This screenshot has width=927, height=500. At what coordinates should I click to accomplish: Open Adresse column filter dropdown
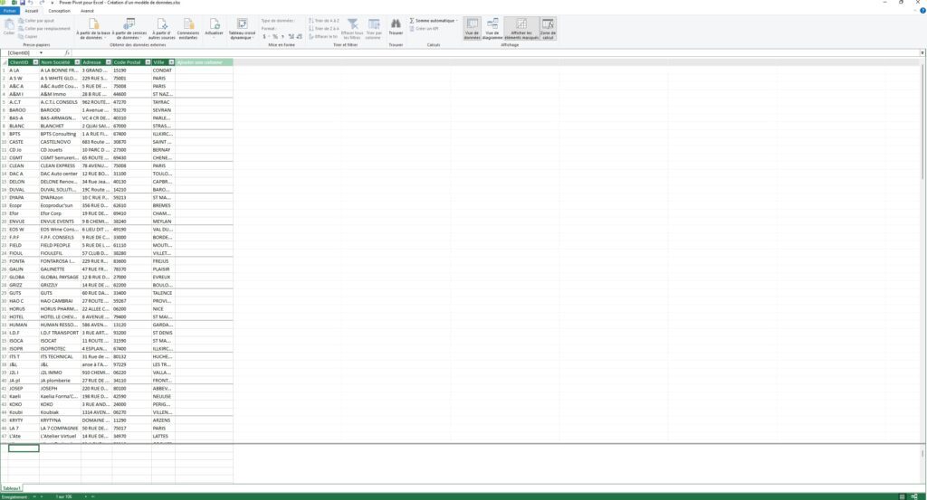point(109,62)
